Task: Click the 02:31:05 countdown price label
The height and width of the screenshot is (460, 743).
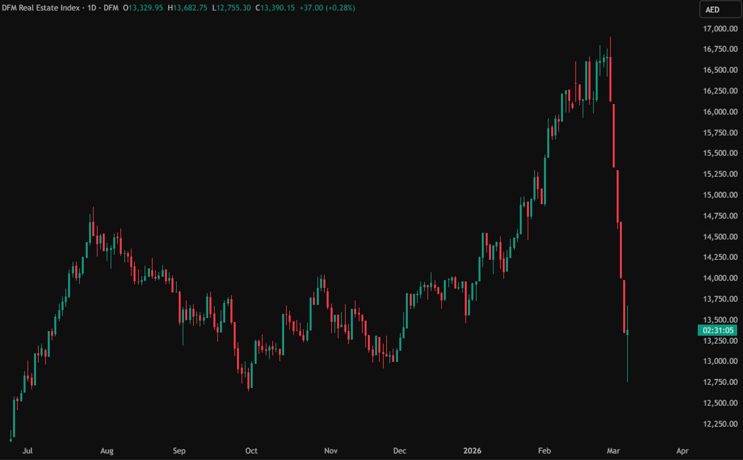Action: pyautogui.click(x=719, y=330)
